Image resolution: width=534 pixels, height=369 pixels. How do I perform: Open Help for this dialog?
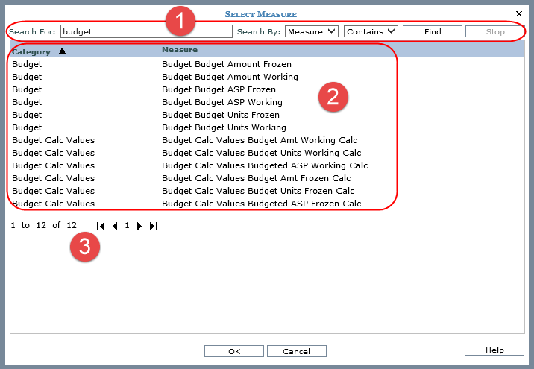coord(494,350)
